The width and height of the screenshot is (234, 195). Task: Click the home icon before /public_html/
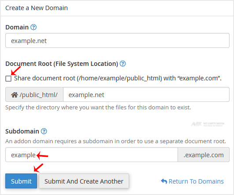pyautogui.click(x=15, y=95)
